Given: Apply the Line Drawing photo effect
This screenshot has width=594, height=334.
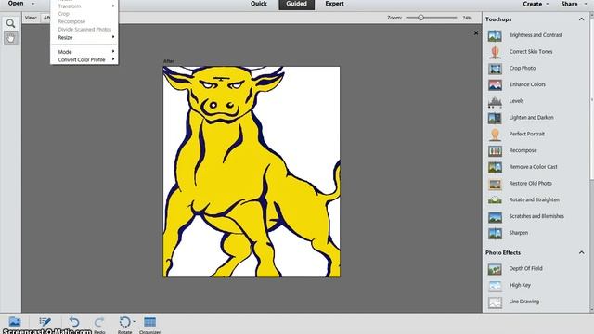Looking at the screenshot, I should 513,302.
